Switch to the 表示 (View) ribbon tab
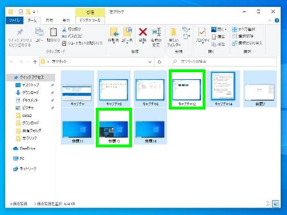The image size is (287, 215). pyautogui.click(x=66, y=20)
